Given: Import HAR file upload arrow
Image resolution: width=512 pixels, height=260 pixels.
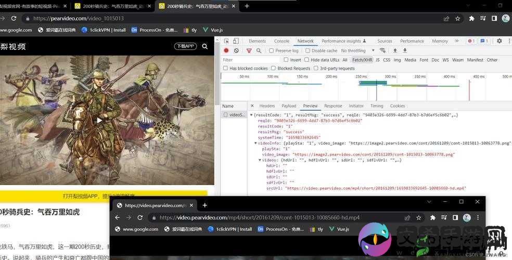Looking at the screenshot, I should click(395, 50).
